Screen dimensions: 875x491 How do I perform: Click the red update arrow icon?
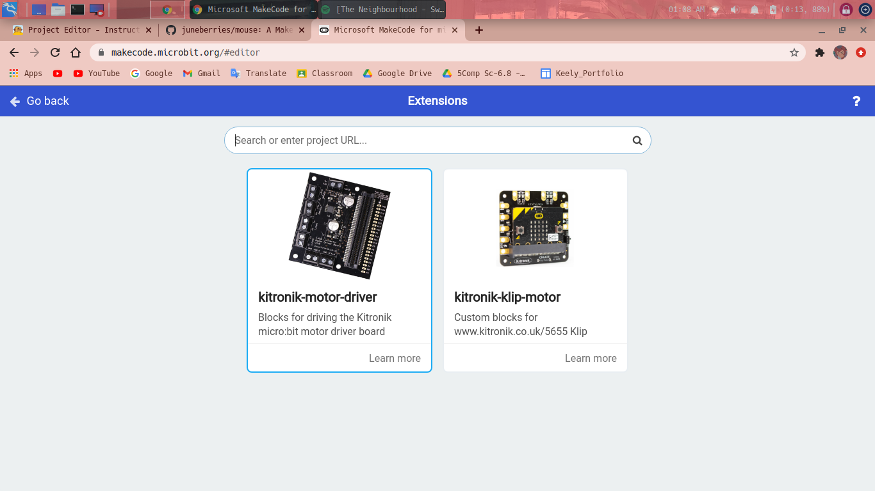pos(862,52)
